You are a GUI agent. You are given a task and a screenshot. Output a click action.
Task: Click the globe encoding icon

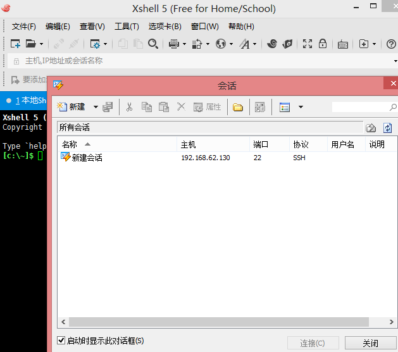221,44
